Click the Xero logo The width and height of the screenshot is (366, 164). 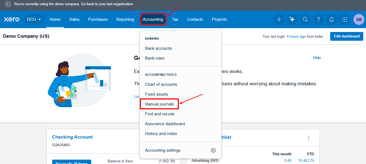tap(11, 19)
